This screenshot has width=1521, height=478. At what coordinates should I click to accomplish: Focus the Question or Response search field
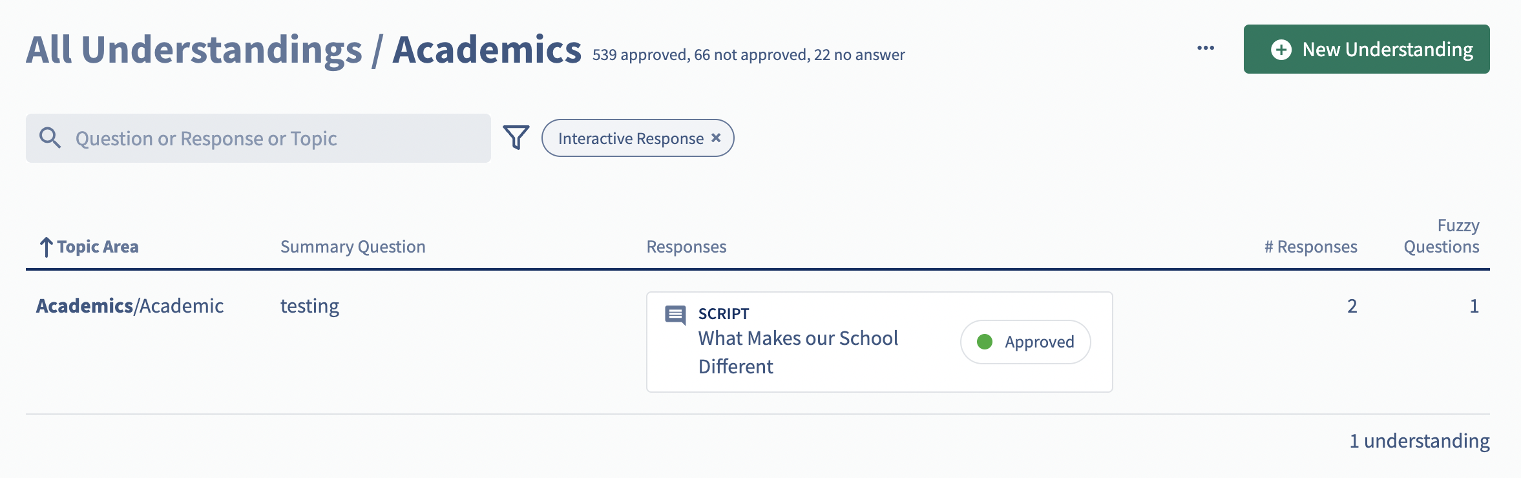(258, 138)
